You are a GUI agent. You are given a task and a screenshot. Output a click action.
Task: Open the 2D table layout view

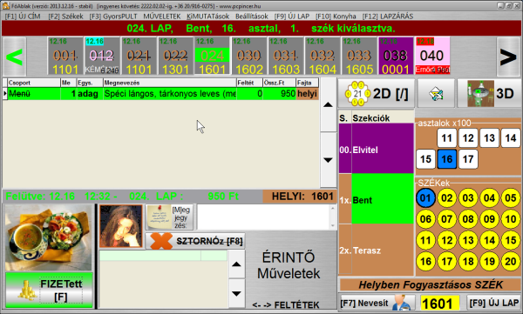point(377,94)
